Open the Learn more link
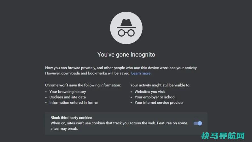This screenshot has height=142, width=252. (141, 73)
